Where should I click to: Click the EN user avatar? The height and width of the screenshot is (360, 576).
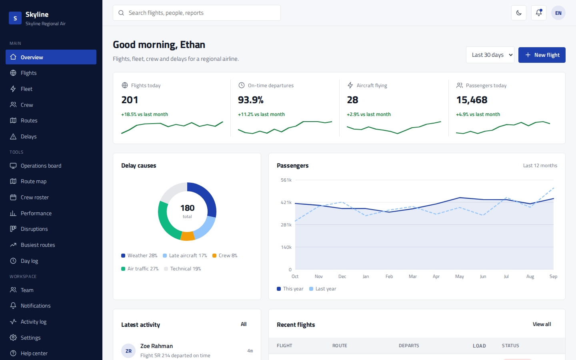[x=558, y=13]
